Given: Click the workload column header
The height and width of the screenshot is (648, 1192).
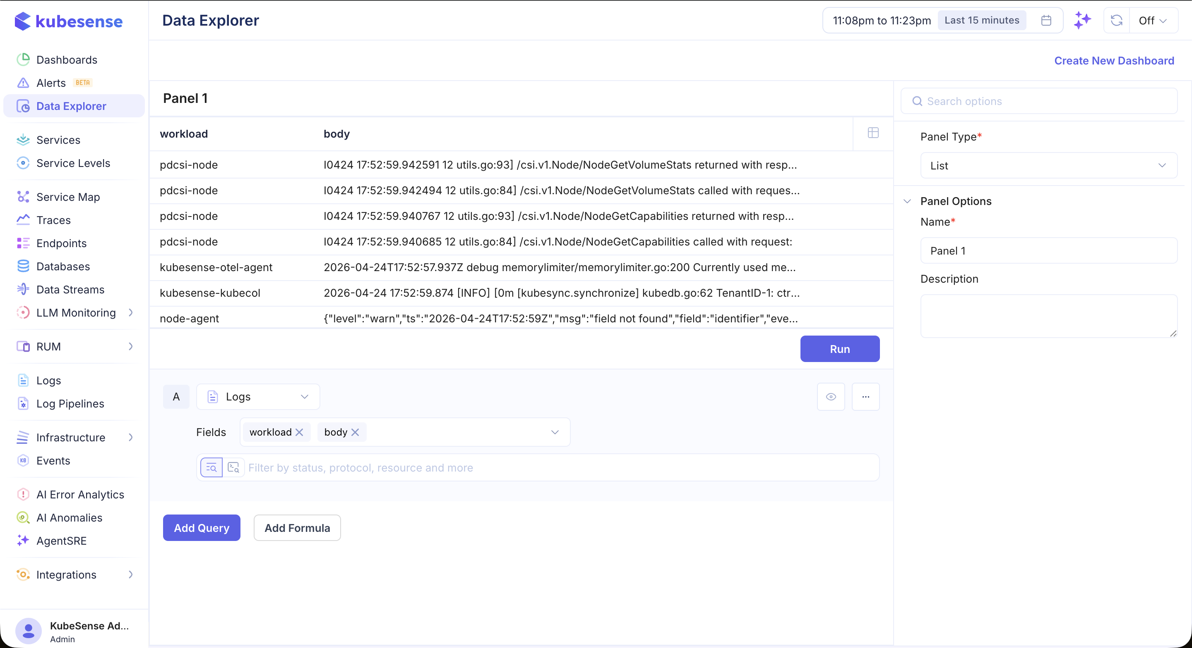Looking at the screenshot, I should [184, 133].
